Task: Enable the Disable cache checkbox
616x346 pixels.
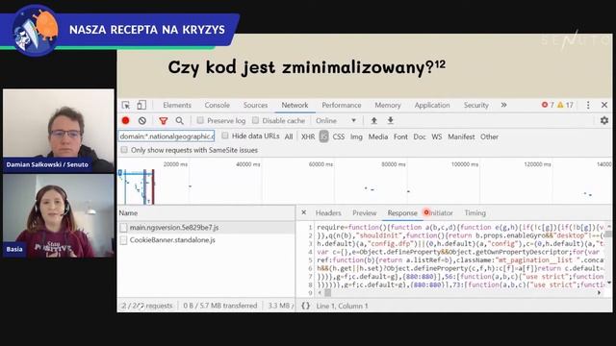Action: click(256, 120)
